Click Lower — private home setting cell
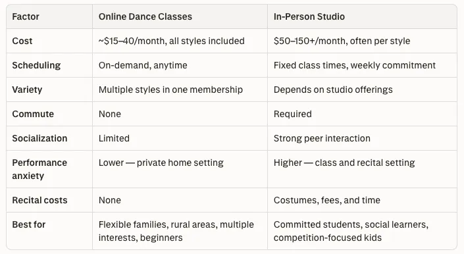Image resolution: width=464 pixels, height=254 pixels. click(x=161, y=163)
